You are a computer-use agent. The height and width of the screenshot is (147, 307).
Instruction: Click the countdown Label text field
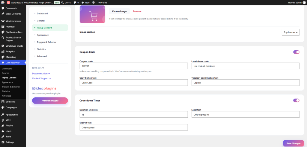(246, 114)
